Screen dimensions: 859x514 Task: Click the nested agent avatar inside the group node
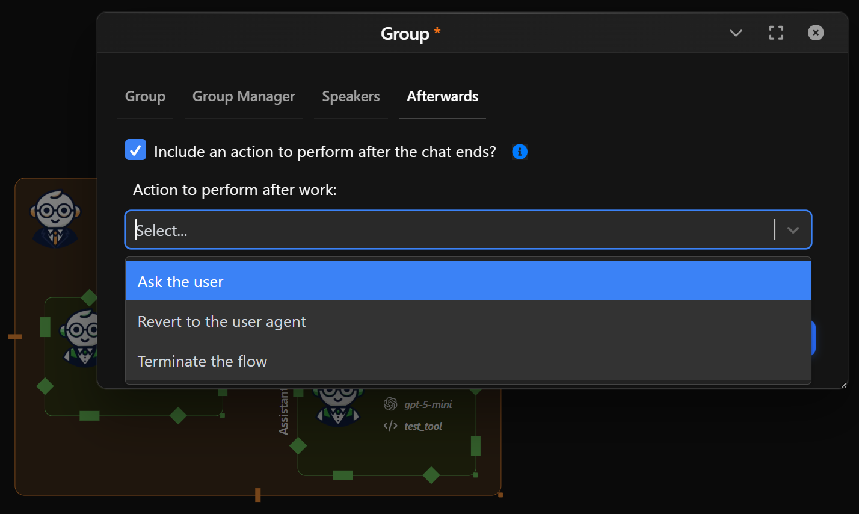(80, 337)
